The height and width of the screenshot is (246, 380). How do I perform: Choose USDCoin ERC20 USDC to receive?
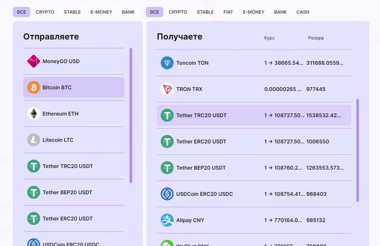coord(254,194)
